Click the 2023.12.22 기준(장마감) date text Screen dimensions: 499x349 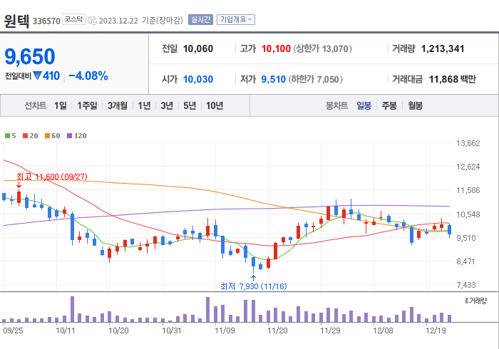(x=141, y=21)
